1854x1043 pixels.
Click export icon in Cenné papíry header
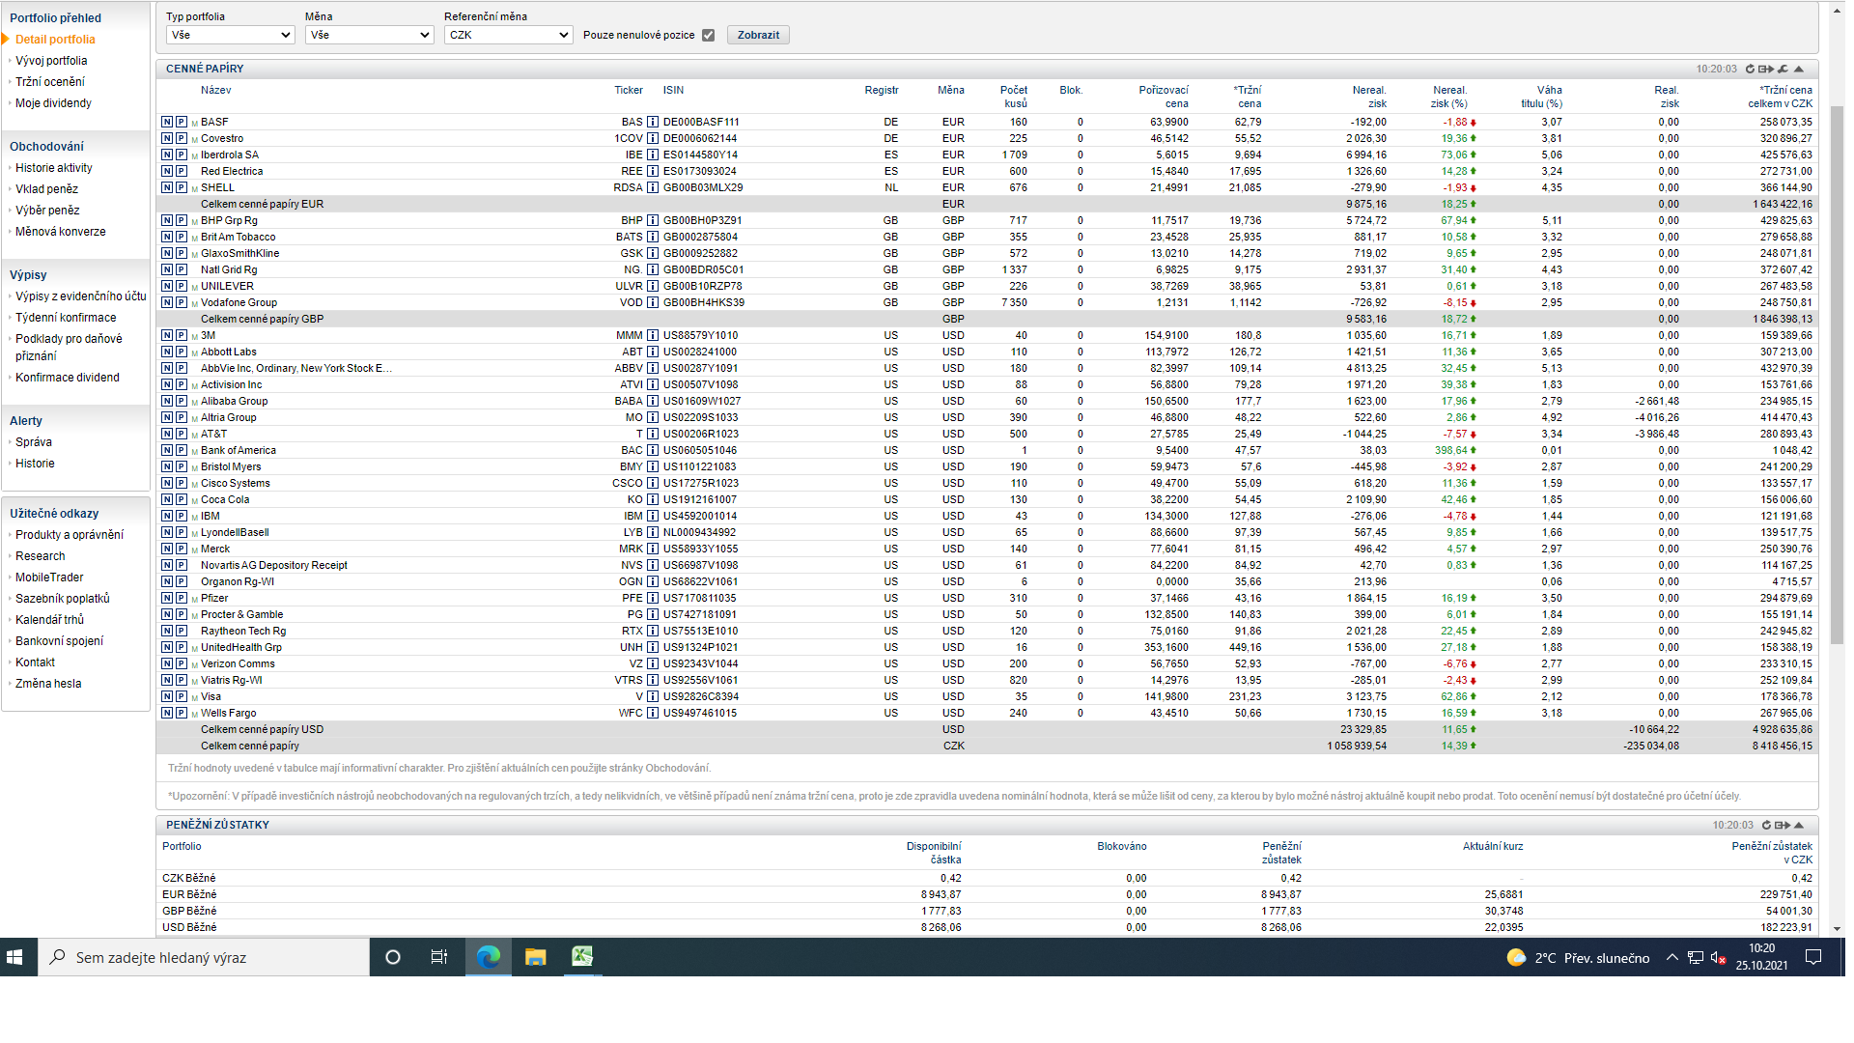[x=1766, y=70]
